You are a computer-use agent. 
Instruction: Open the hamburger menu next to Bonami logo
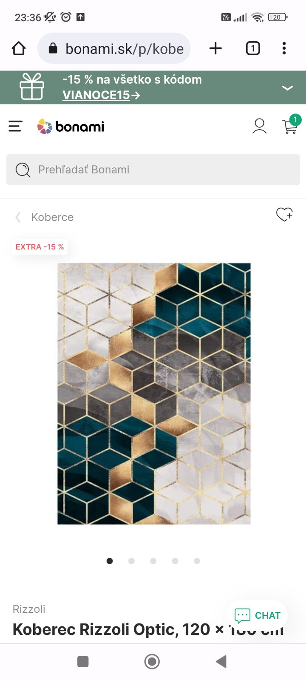click(15, 126)
